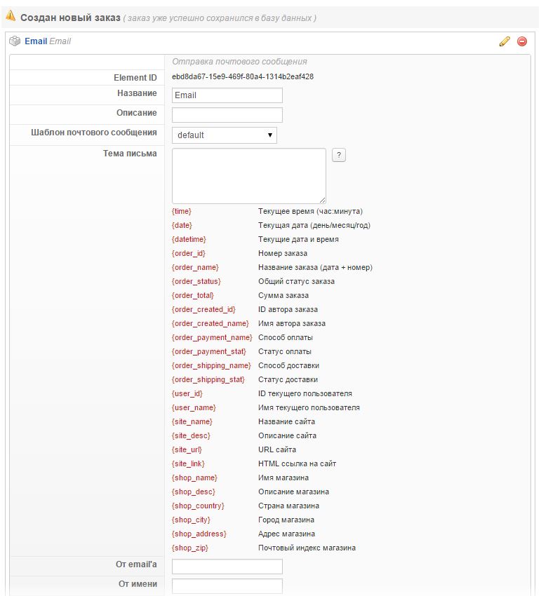Click the Element ID value text
This screenshot has height=596, width=548.
tap(243, 77)
